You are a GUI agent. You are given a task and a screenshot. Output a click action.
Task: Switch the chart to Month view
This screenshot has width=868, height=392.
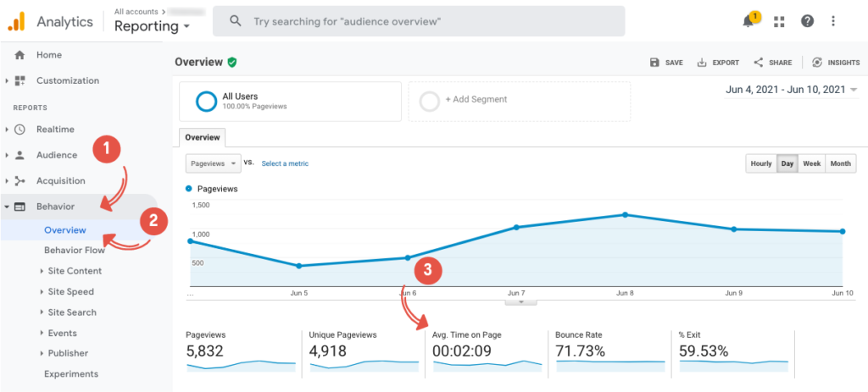tap(840, 163)
